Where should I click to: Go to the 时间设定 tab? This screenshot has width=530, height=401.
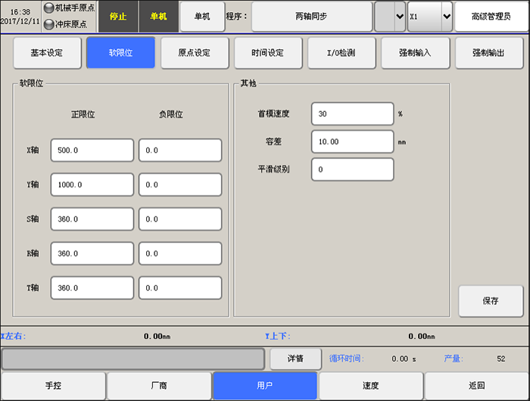[x=268, y=53]
